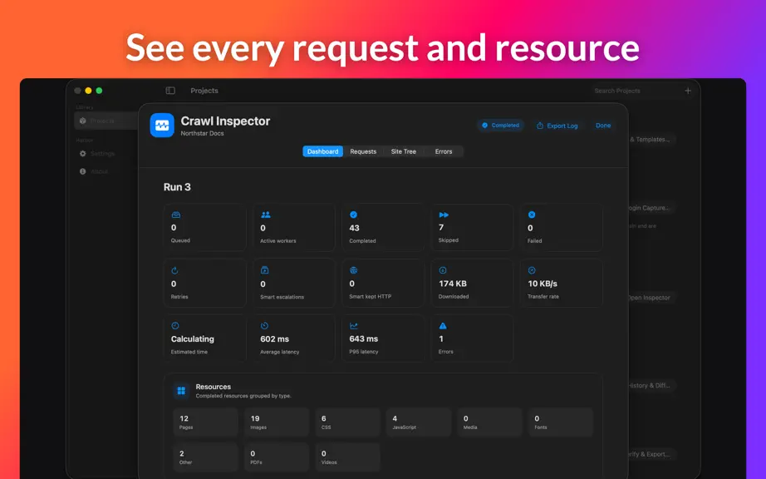Click the Downloaded arrow icon

pyautogui.click(x=443, y=270)
